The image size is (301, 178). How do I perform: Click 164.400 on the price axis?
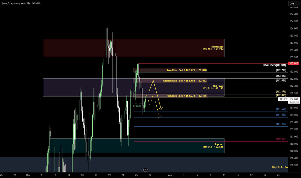click(294, 14)
